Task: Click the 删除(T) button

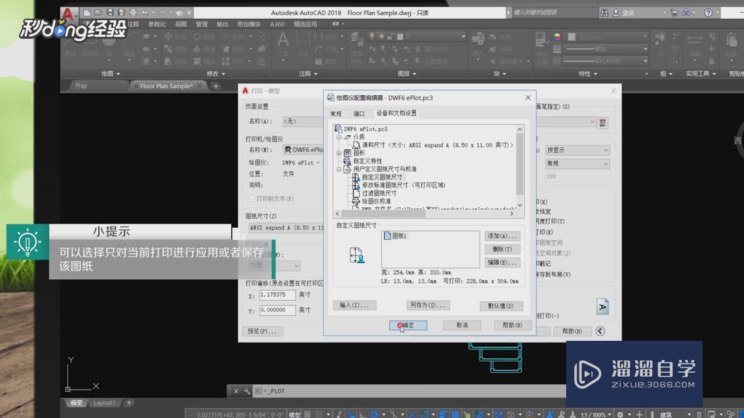Action: 502,249
